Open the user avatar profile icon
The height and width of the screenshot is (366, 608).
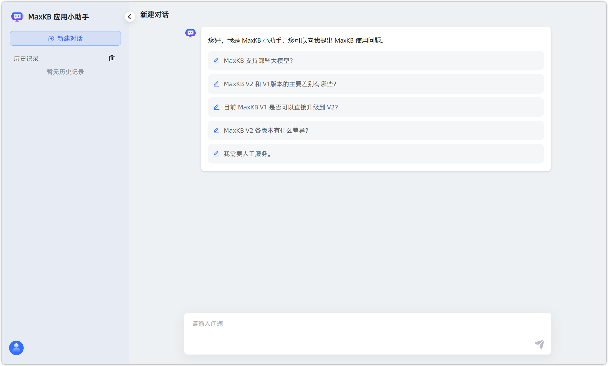(16, 348)
